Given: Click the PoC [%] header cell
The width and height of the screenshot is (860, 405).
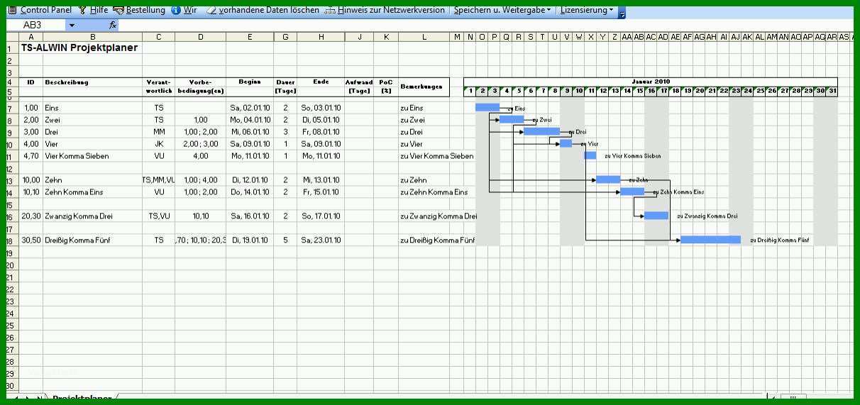Looking at the screenshot, I should 386,86.
